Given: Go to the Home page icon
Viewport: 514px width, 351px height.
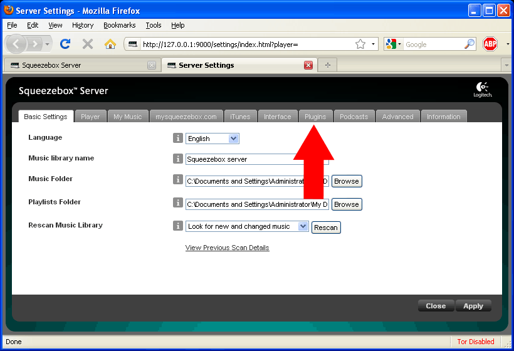Looking at the screenshot, I should click(110, 44).
